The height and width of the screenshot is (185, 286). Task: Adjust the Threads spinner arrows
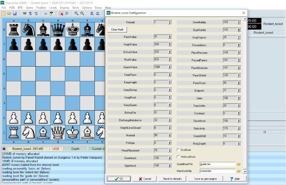coord(170,22)
